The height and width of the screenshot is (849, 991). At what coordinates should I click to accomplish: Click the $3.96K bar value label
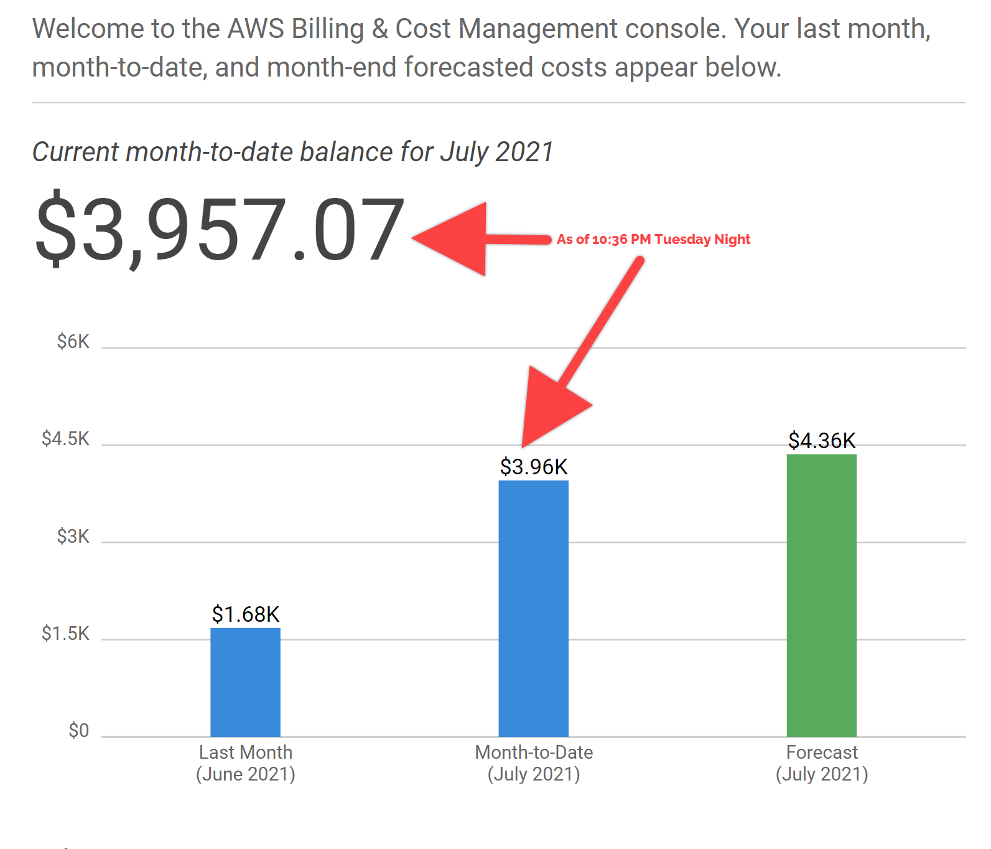534,467
